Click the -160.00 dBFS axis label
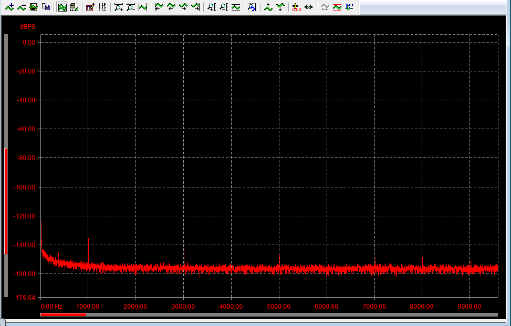The image size is (511, 326). point(24,274)
